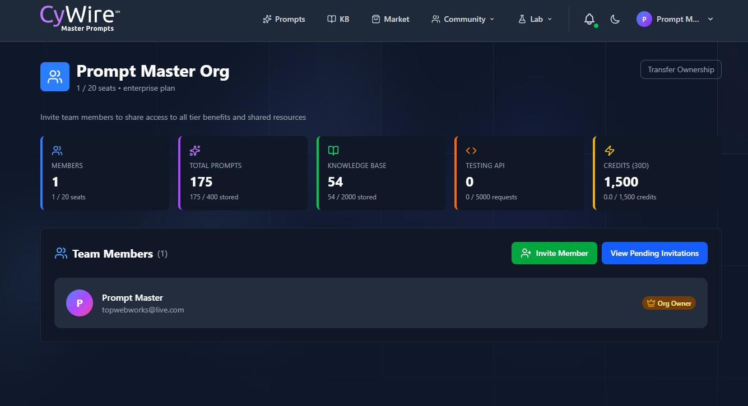
Task: Go to the Market menu item
Action: (391, 19)
